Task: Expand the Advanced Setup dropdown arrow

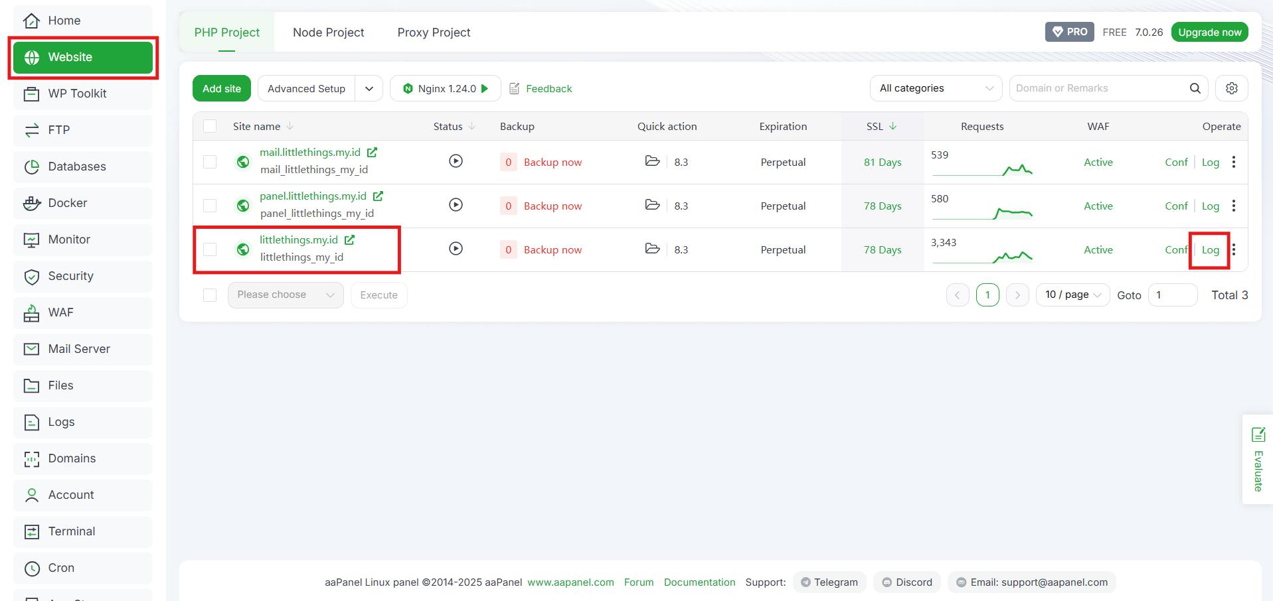Action: 369,88
